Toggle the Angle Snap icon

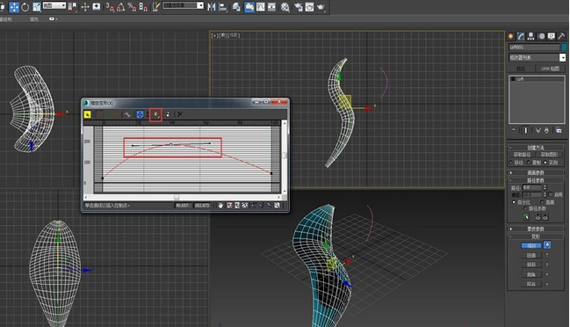tap(120, 7)
